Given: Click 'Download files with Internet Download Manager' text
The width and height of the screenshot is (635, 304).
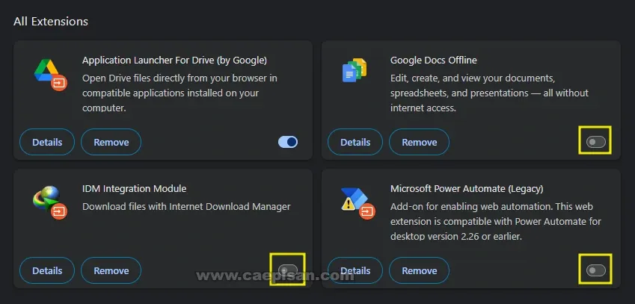Looking at the screenshot, I should [186, 207].
